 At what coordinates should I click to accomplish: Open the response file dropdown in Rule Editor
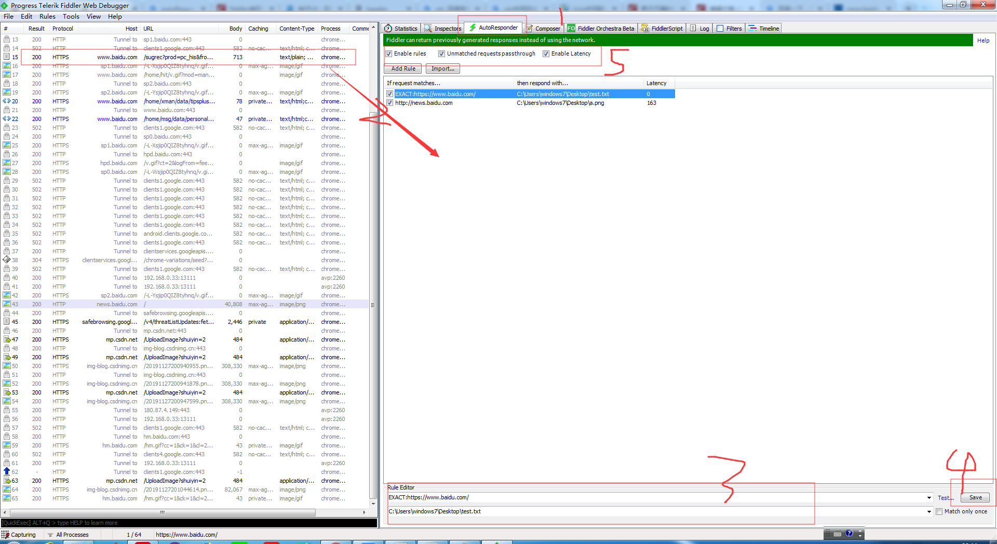click(929, 511)
